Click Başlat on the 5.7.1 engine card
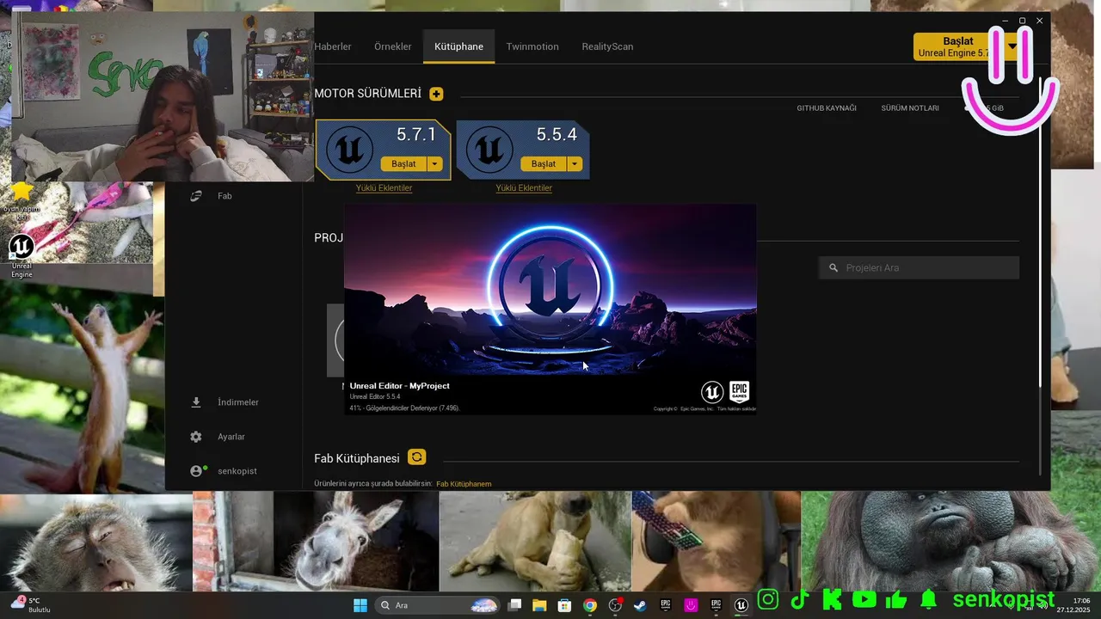Image resolution: width=1101 pixels, height=619 pixels. coord(403,163)
